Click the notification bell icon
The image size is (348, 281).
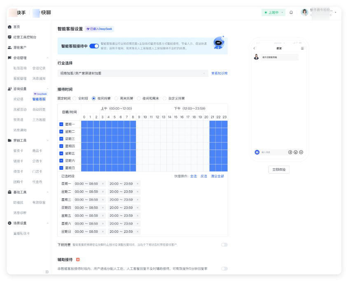pos(291,13)
